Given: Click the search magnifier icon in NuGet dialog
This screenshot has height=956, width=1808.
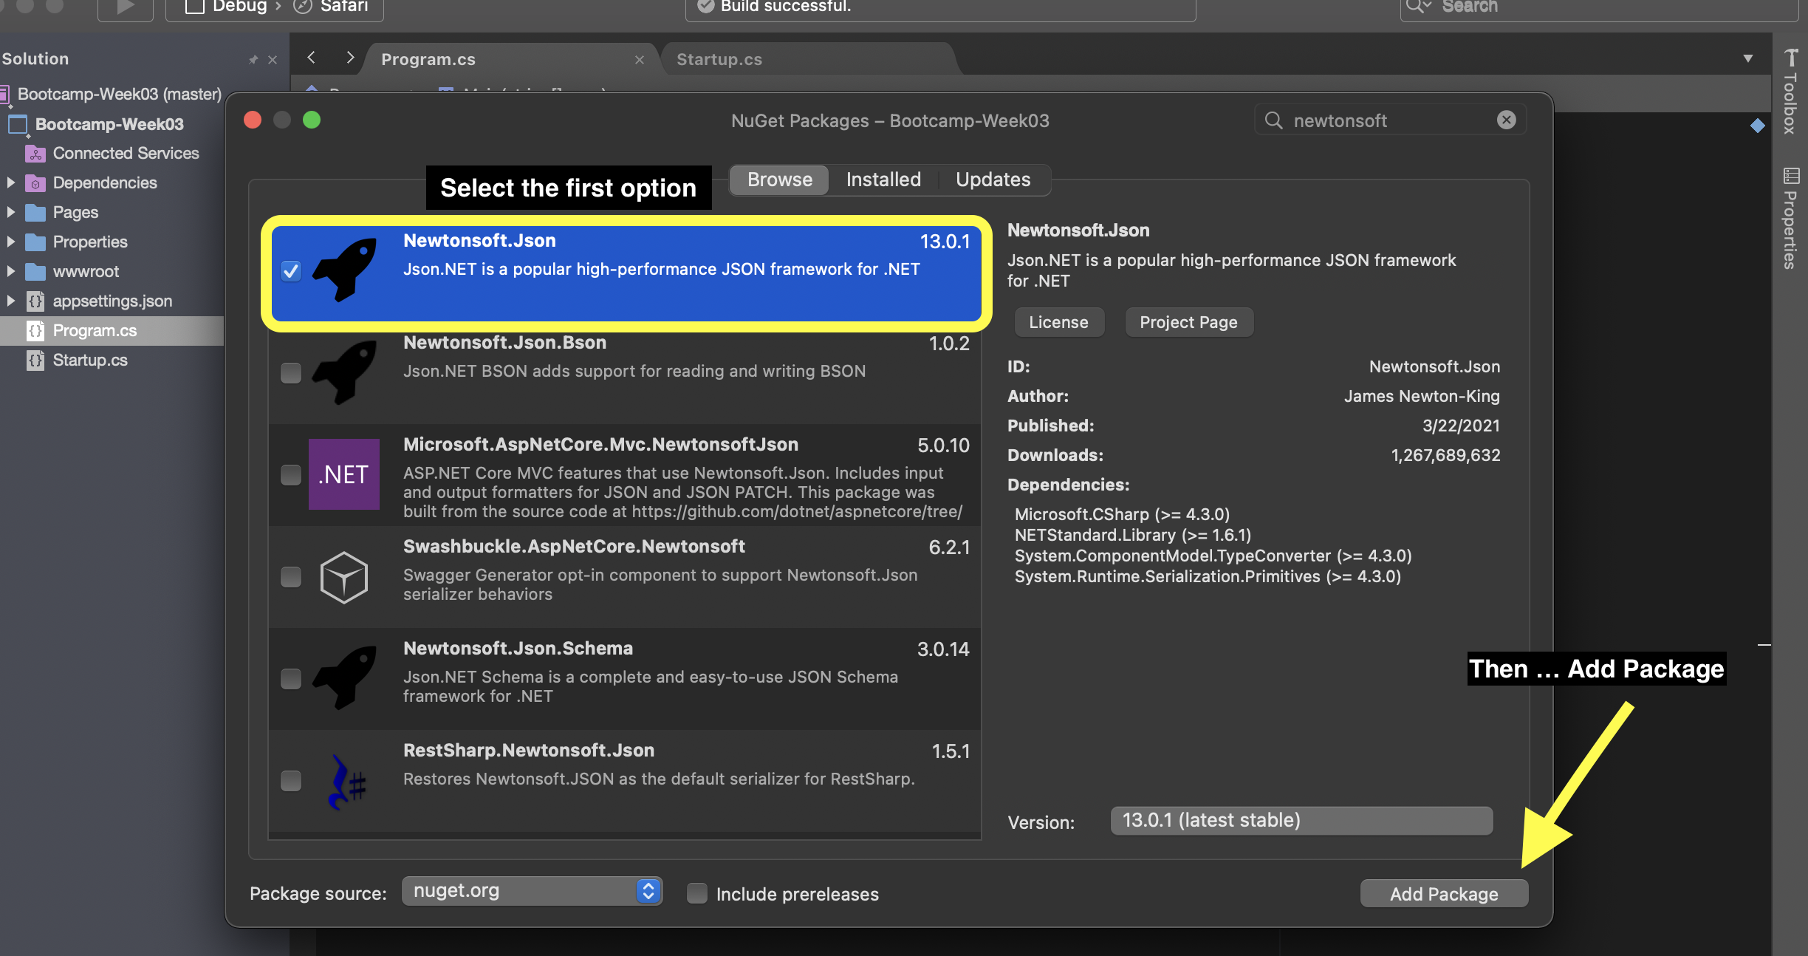Looking at the screenshot, I should point(1273,120).
